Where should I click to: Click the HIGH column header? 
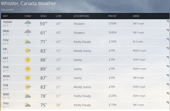(x=44, y=16)
